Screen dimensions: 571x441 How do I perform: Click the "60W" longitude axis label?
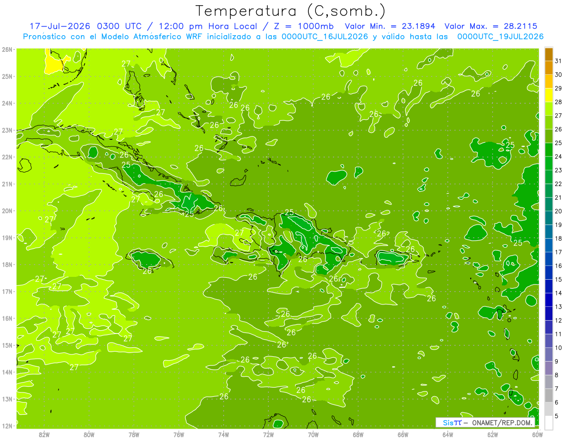click(x=538, y=434)
